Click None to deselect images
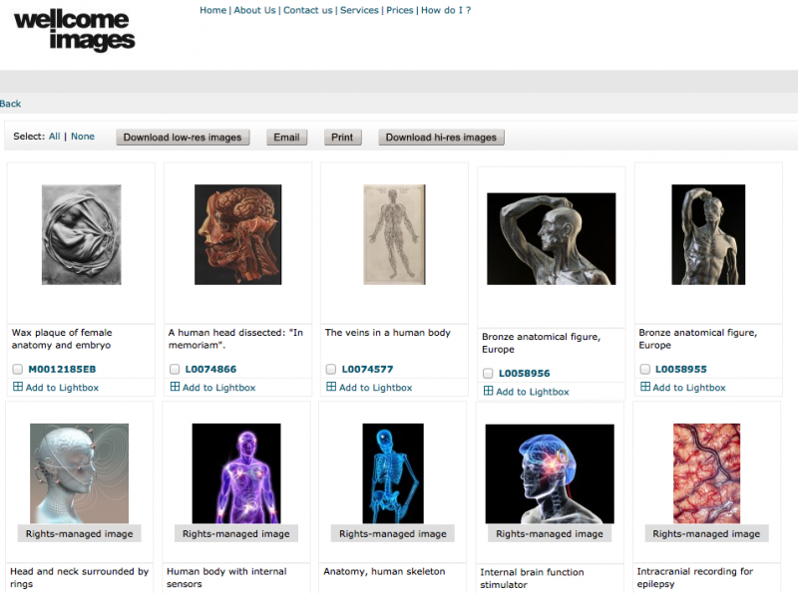 click(x=83, y=137)
